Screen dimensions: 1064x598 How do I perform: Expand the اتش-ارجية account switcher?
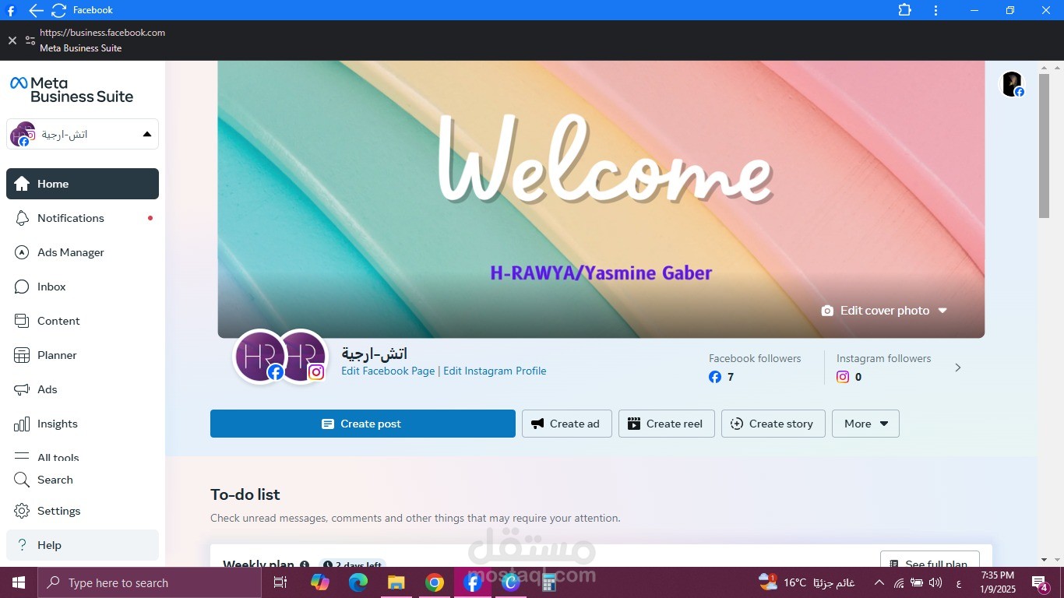click(x=83, y=134)
